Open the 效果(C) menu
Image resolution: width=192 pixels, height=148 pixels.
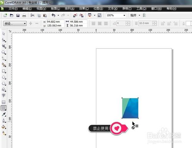click(84, 8)
